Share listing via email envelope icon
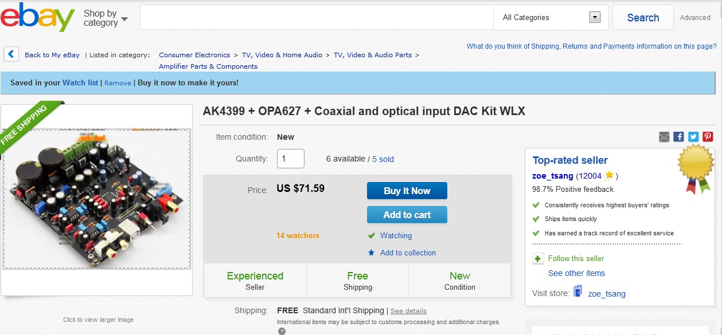 (664, 137)
